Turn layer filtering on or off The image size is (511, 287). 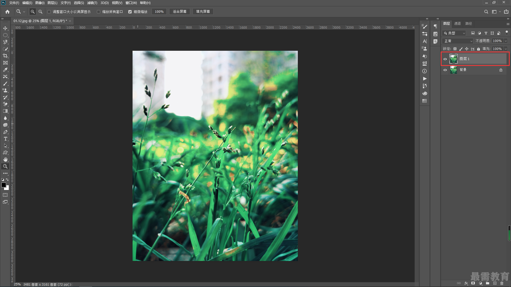point(506,32)
